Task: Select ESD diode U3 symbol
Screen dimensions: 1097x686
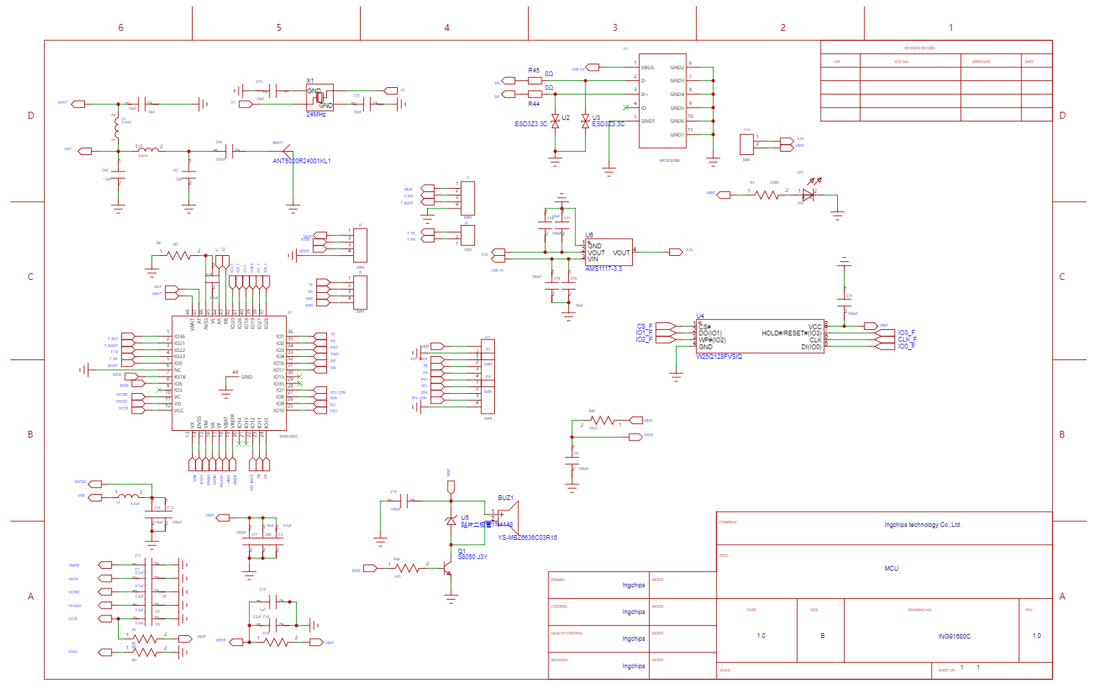Action: [x=585, y=122]
